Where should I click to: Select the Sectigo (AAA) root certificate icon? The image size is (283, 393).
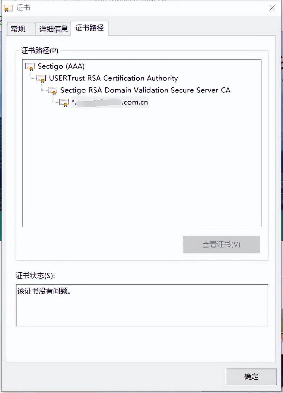tap(30, 66)
